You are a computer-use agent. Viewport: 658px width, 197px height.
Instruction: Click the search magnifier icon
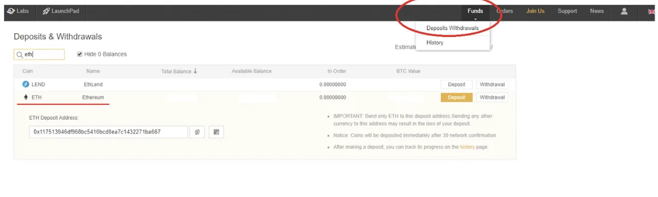(x=20, y=54)
